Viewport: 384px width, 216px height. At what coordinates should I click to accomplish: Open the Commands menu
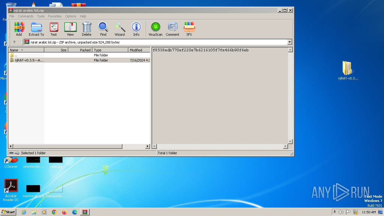[25, 16]
